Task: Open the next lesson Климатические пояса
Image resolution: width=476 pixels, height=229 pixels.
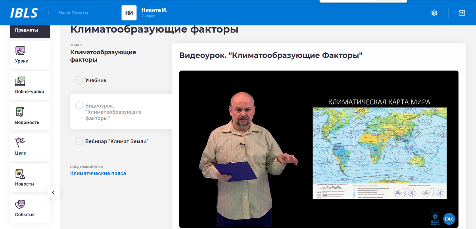Action: point(98,173)
